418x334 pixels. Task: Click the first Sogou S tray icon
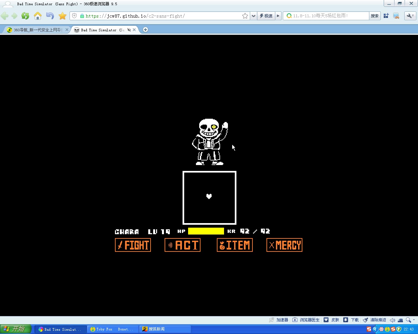coord(369,329)
